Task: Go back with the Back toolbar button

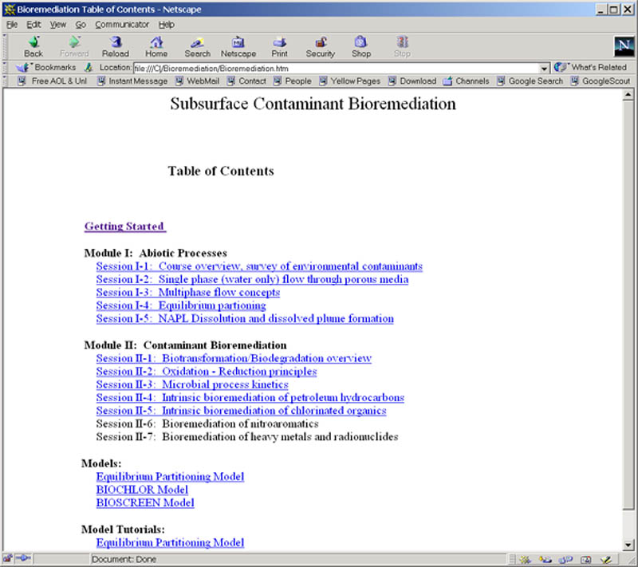Action: [33, 47]
